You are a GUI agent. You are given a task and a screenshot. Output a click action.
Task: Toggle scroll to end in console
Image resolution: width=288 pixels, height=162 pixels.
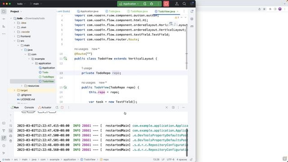pos(11,130)
